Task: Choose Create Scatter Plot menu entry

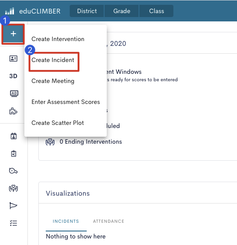Action: [58, 123]
